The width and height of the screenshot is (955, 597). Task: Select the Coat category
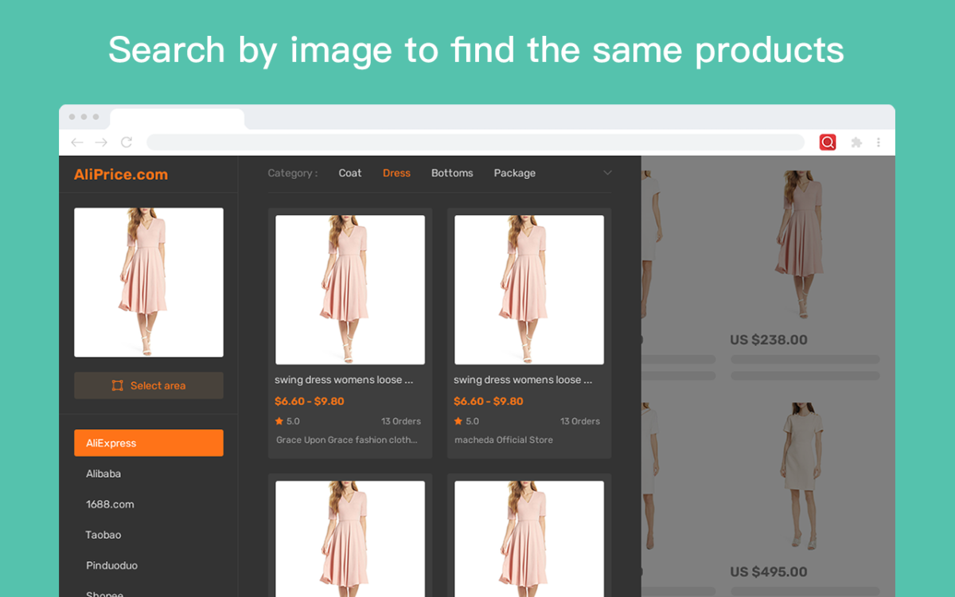click(349, 173)
